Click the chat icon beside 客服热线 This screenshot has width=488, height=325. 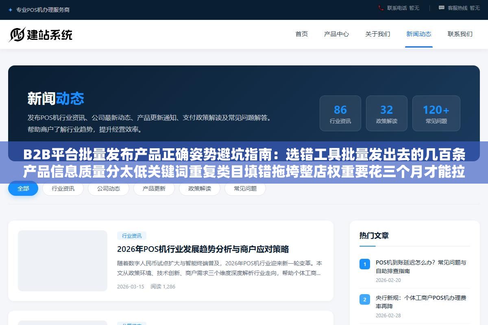pyautogui.click(x=442, y=8)
